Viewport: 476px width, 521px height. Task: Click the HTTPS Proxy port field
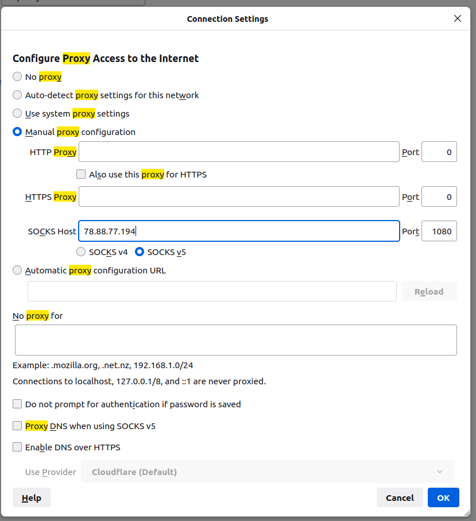click(x=439, y=196)
